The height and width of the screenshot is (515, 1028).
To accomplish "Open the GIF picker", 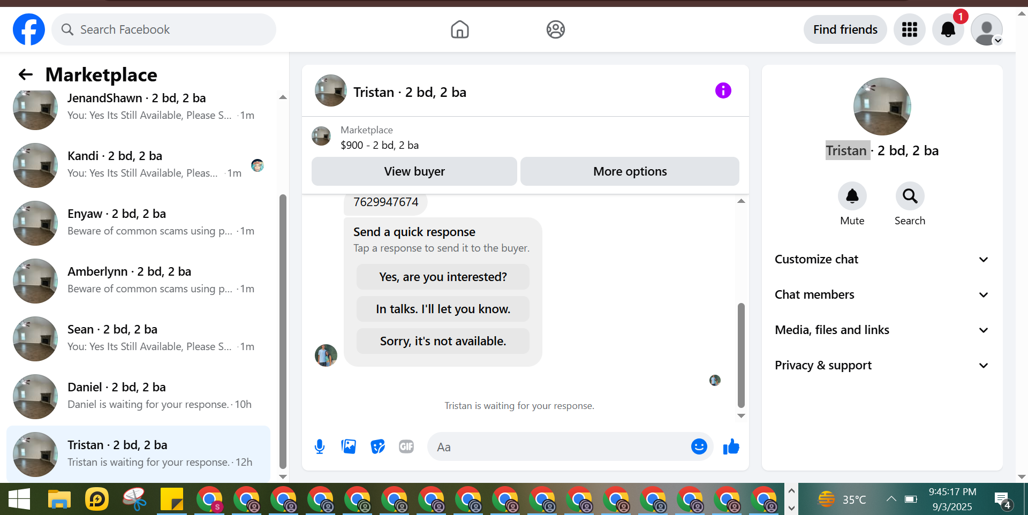I will (x=406, y=446).
